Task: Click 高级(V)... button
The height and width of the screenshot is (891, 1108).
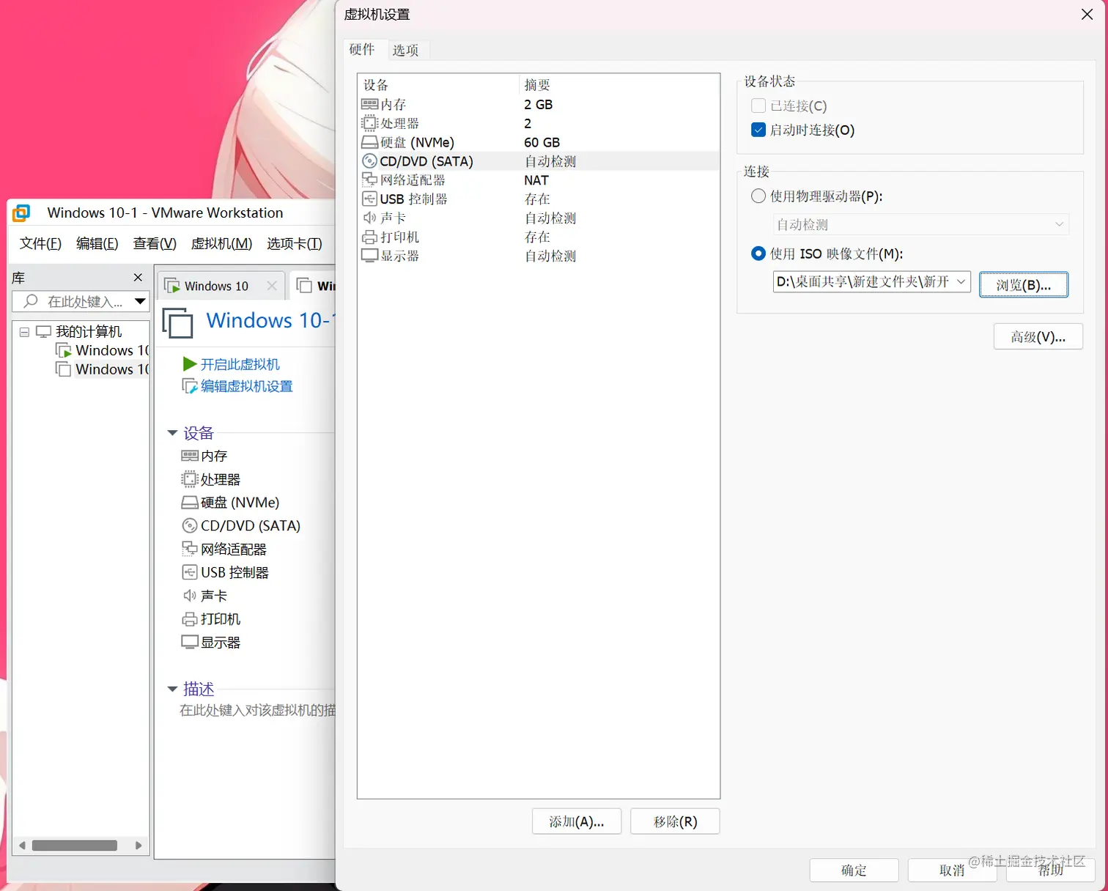Action: pyautogui.click(x=1038, y=336)
